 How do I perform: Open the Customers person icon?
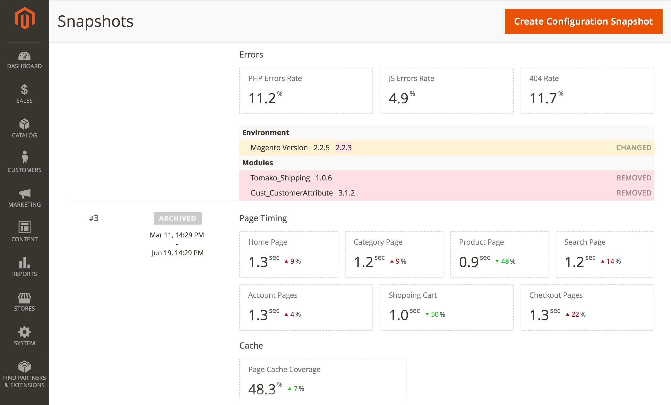25,157
